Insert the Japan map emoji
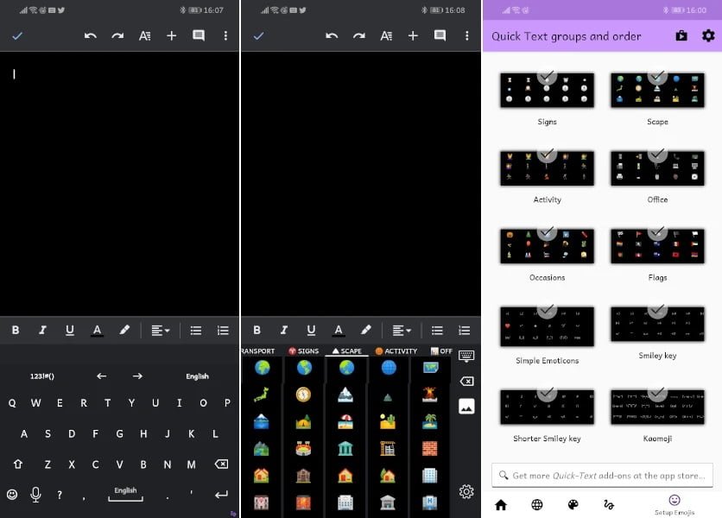The image size is (722, 518). tap(261, 395)
